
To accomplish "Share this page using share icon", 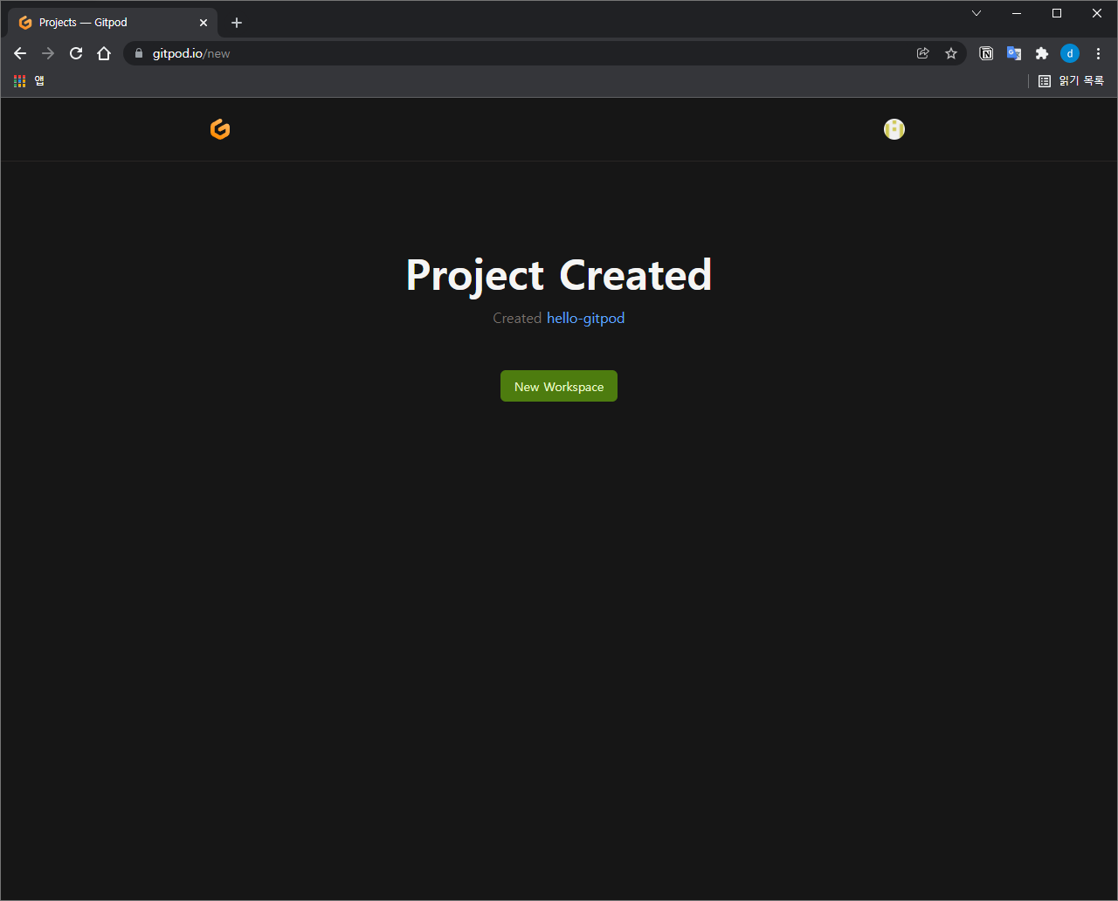I will click(923, 53).
